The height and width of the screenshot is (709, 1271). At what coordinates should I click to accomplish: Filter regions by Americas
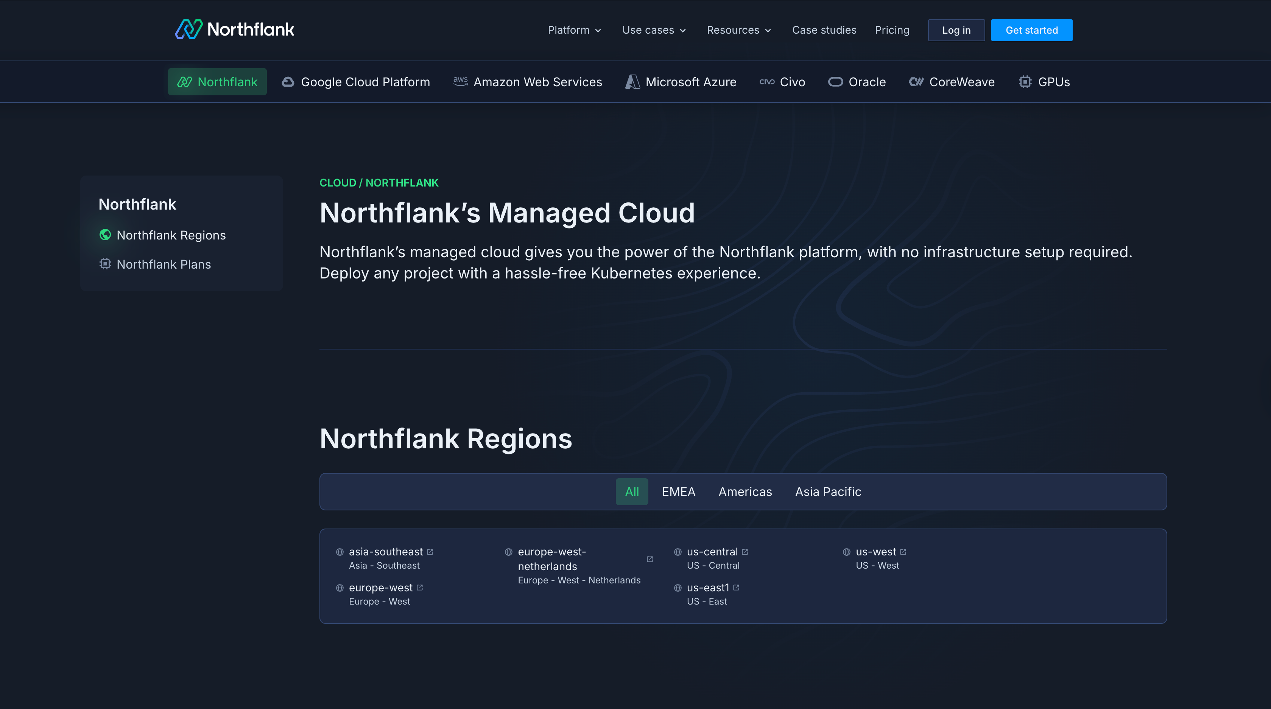point(745,491)
